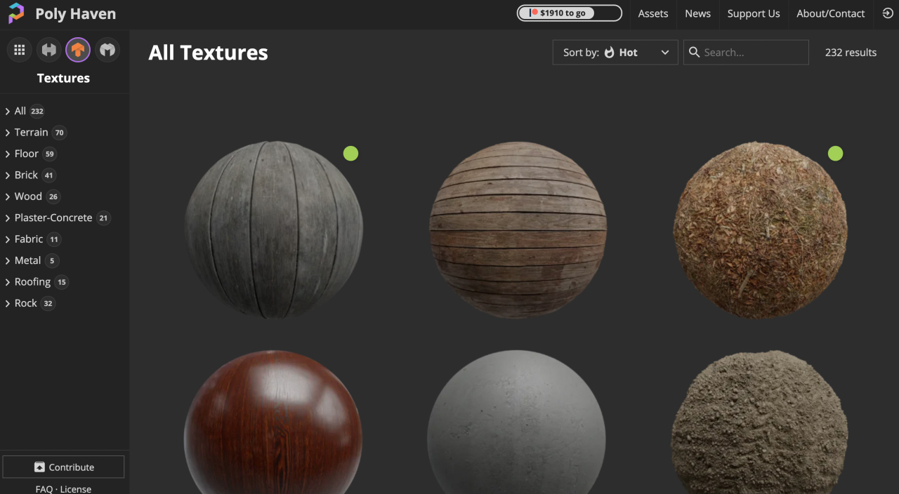Click the Textures sidebar heading
Viewport: 899px width, 494px height.
pos(63,78)
